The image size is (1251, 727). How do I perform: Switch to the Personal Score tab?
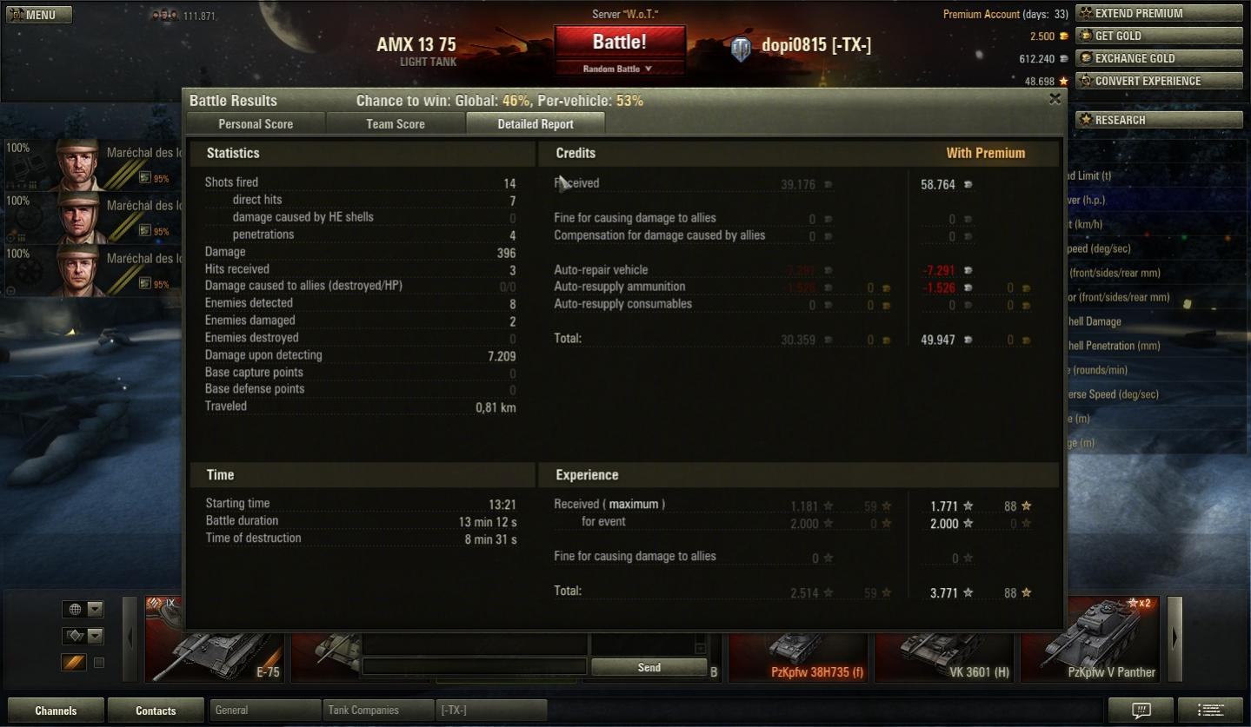(256, 124)
